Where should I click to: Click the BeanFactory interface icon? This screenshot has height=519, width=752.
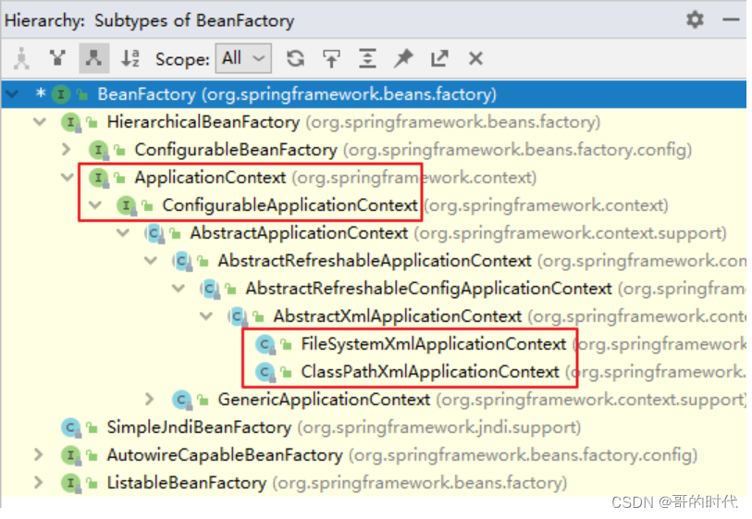coord(61,94)
